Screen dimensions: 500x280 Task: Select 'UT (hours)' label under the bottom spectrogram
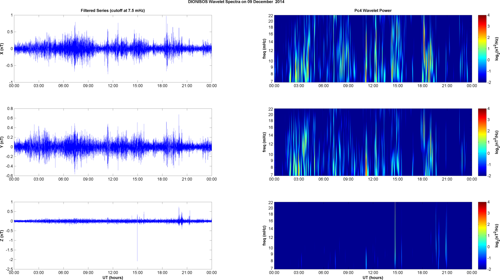click(373, 278)
